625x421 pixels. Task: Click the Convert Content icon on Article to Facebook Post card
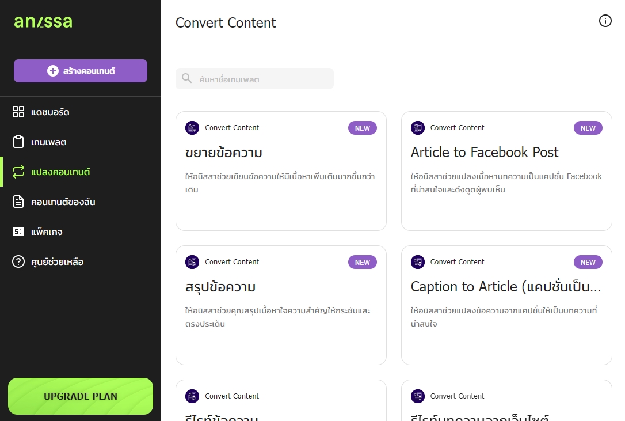418,128
